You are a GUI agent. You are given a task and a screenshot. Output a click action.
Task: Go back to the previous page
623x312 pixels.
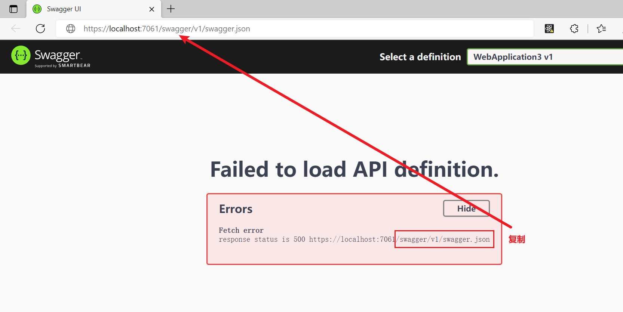point(16,29)
